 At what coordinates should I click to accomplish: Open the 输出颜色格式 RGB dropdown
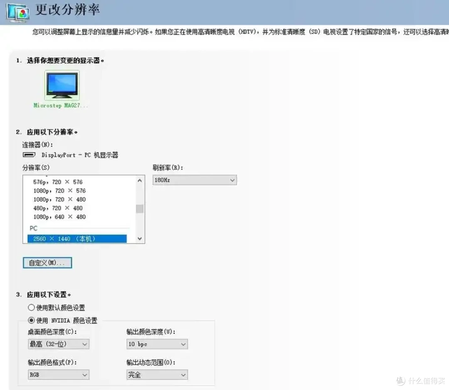coord(59,375)
